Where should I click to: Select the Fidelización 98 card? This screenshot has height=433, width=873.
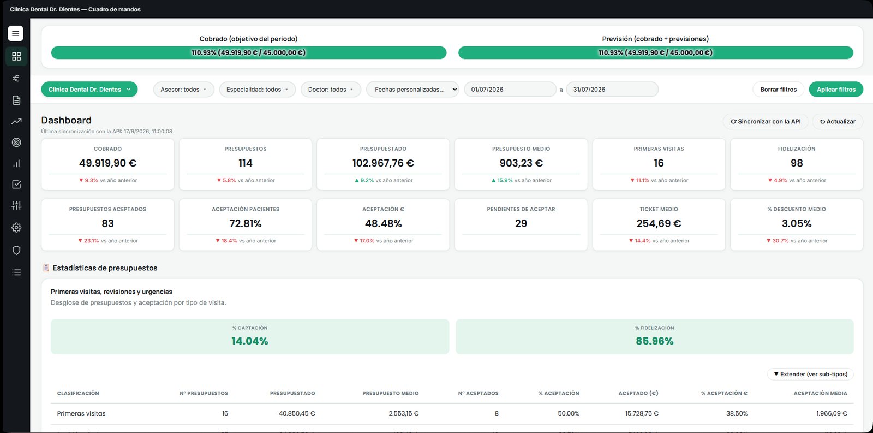tap(797, 164)
